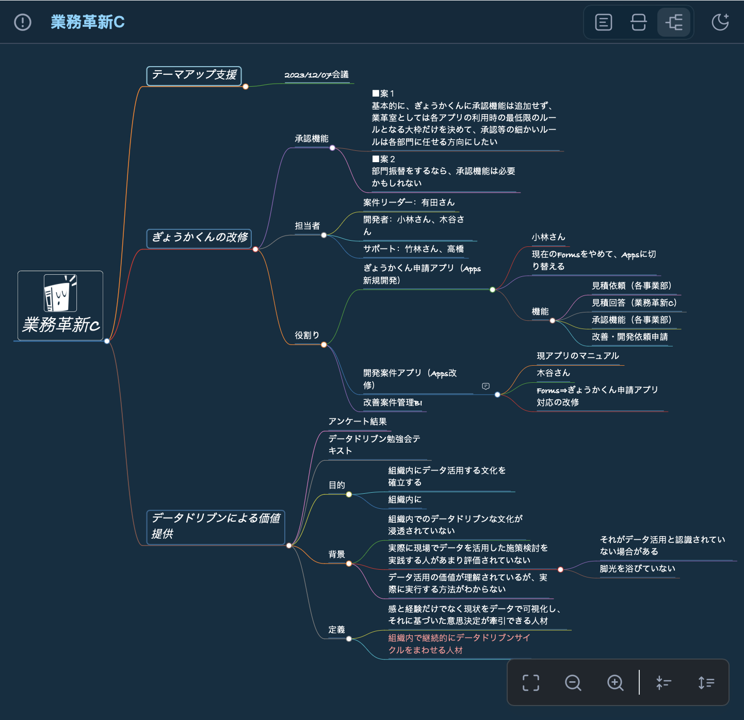Select the ぎょうかくんの改修 node
Screen dimensions: 744x720
pyautogui.click(x=199, y=238)
